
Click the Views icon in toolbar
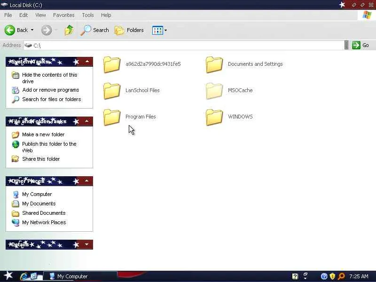[x=157, y=31]
